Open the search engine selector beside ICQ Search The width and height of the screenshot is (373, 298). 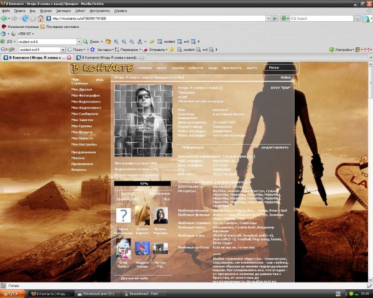[x=285, y=18]
